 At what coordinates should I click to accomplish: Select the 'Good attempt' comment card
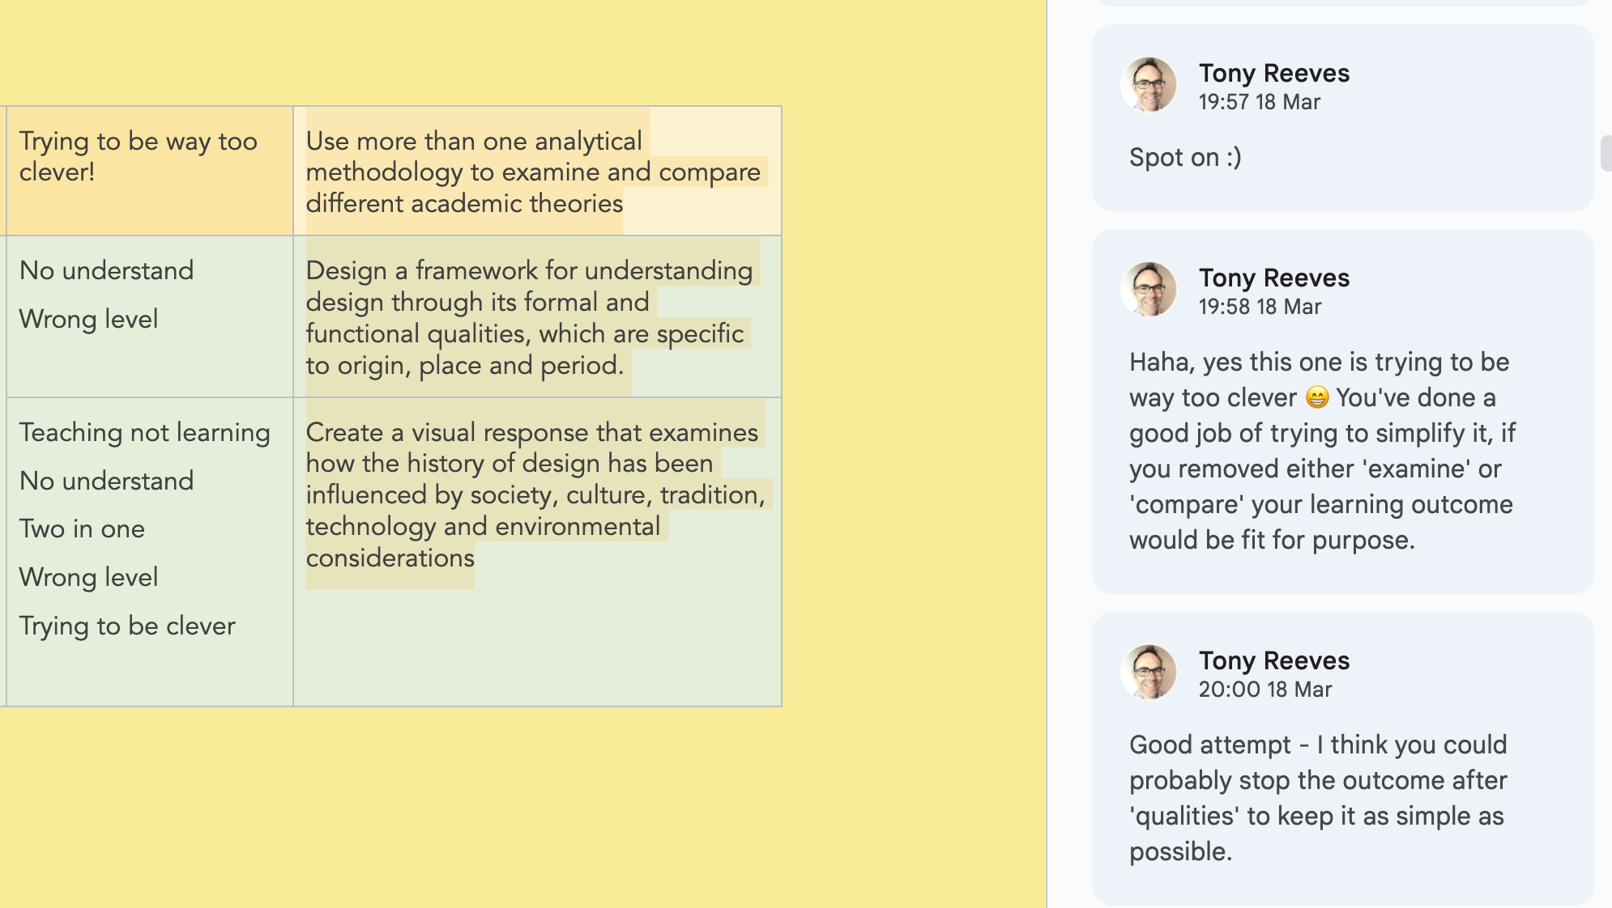[1343, 758]
